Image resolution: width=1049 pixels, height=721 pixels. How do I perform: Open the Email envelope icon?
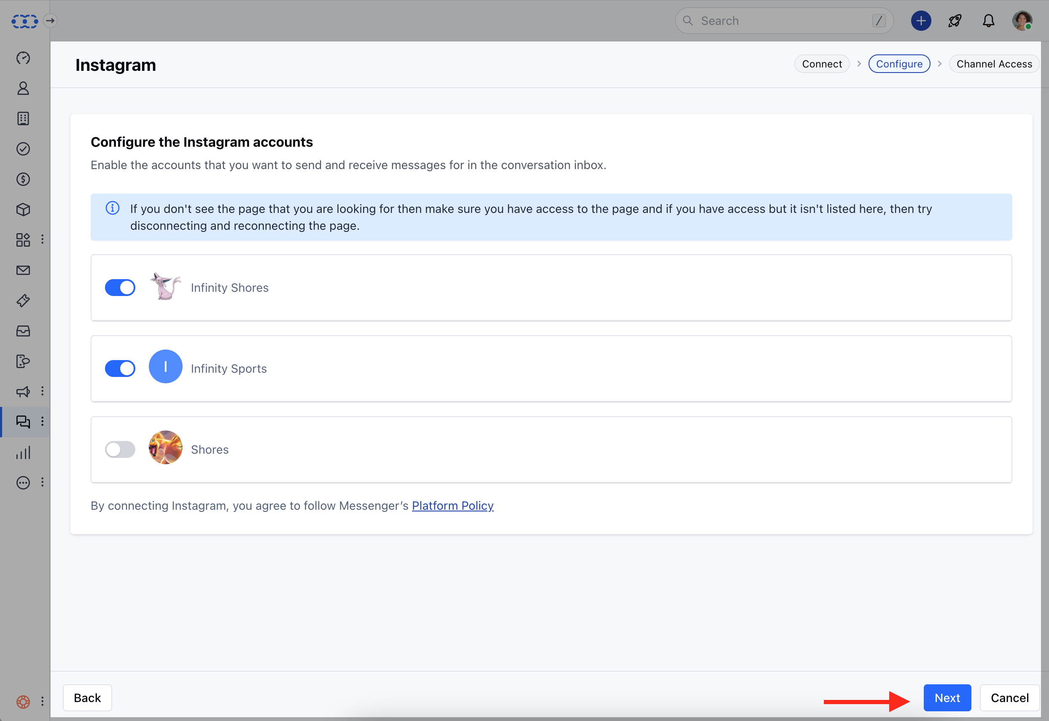(x=23, y=270)
